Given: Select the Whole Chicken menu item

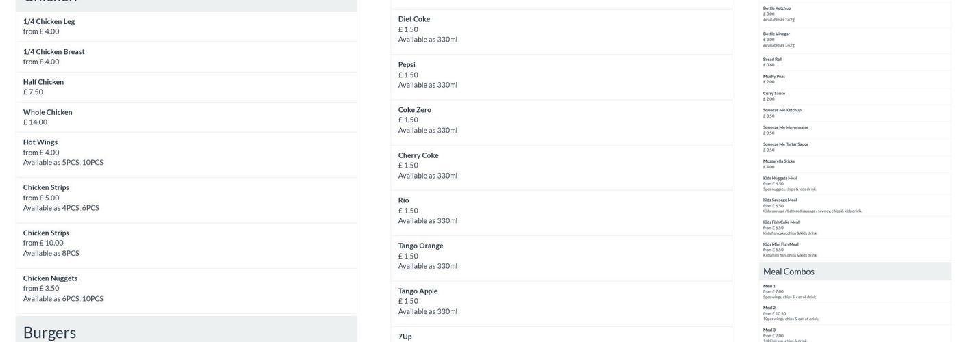Looking at the screenshot, I should pos(48,112).
